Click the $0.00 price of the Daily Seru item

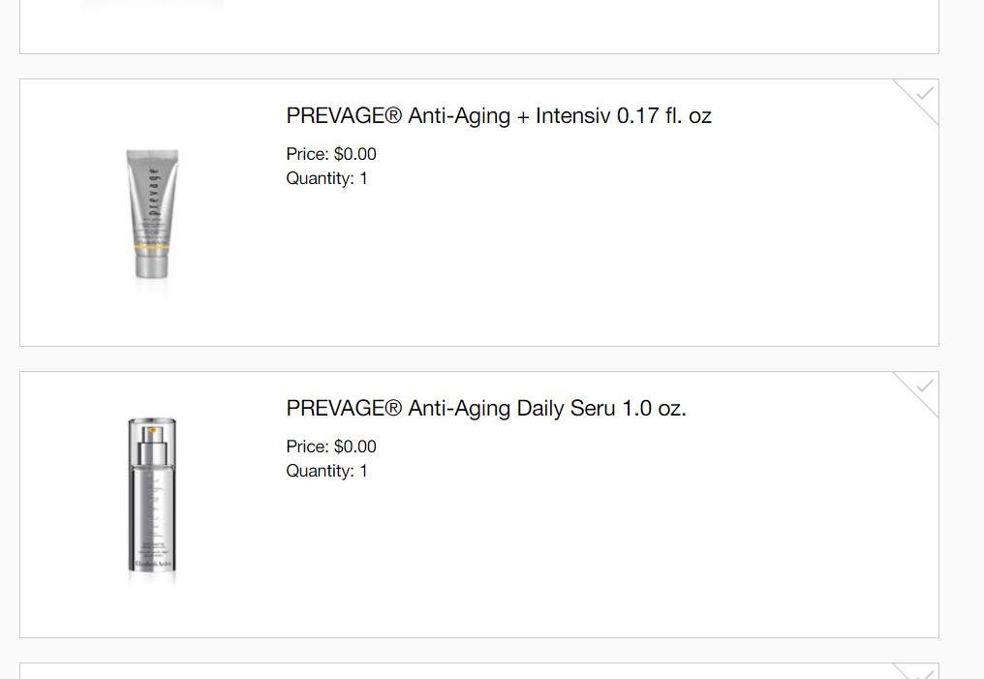point(355,447)
